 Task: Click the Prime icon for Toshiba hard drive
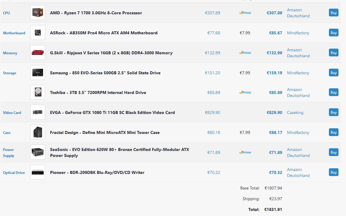coord(245,92)
